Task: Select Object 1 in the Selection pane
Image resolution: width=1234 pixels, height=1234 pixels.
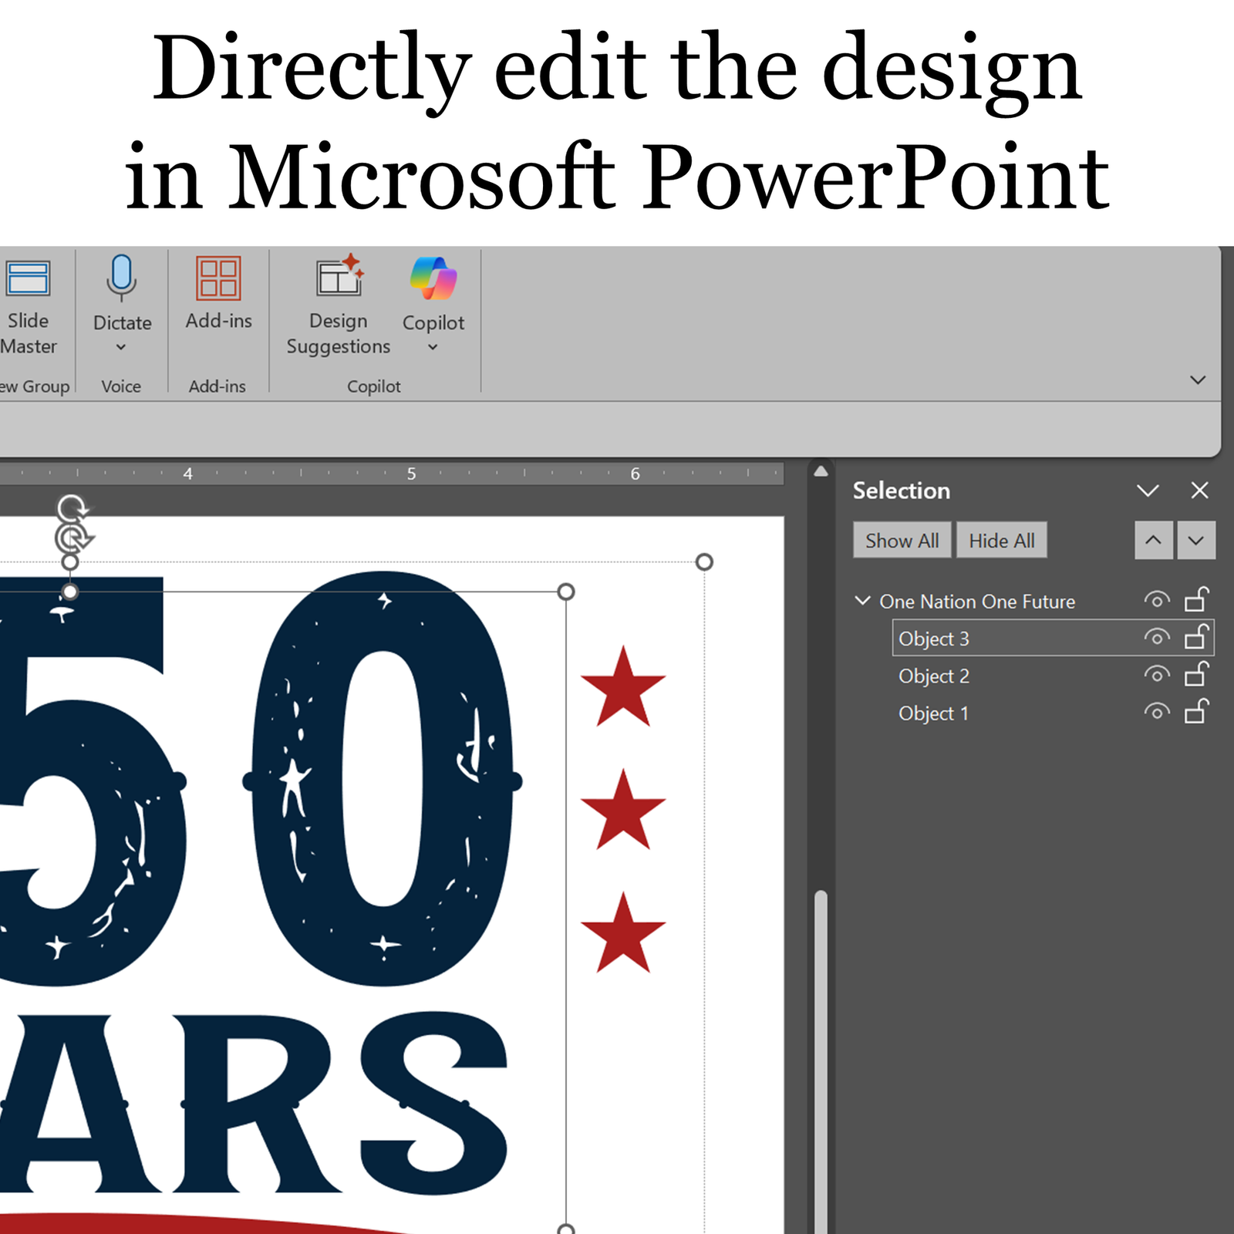Action: pos(933,713)
